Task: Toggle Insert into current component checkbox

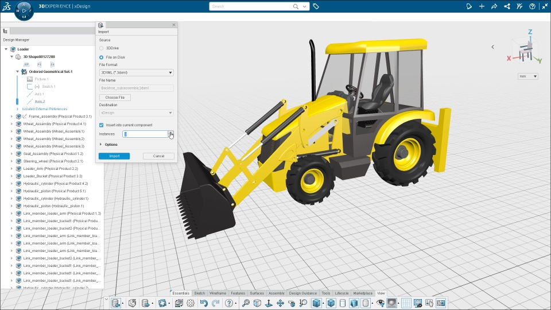Action: [101, 125]
